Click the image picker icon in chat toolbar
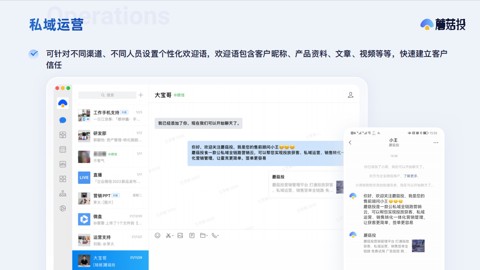The height and width of the screenshot is (270, 480). point(180,235)
